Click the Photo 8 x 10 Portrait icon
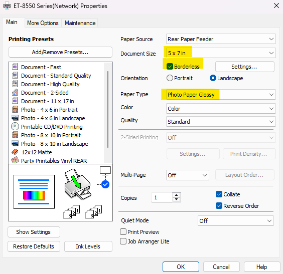Viewport: 283px width, 274px height. (x=15, y=135)
